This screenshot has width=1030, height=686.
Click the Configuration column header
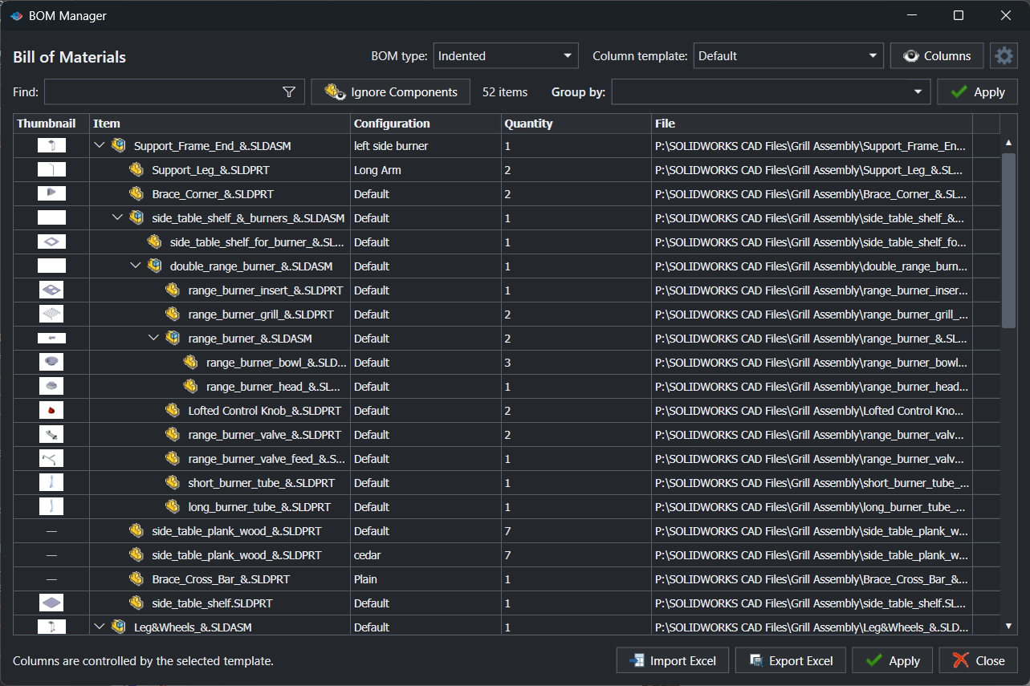425,124
